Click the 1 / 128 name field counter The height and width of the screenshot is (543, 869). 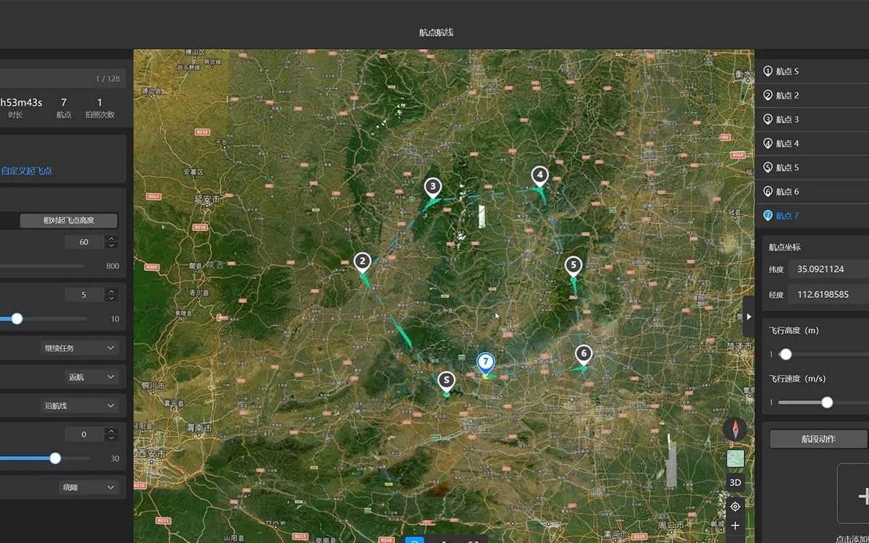(108, 79)
